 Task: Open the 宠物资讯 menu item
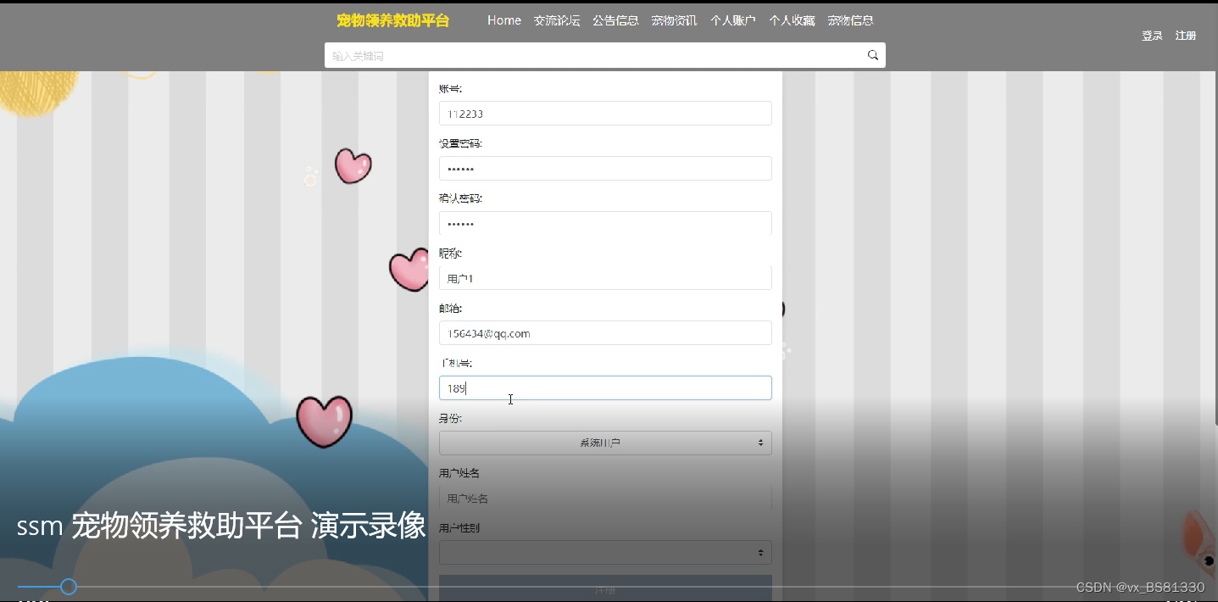point(674,20)
